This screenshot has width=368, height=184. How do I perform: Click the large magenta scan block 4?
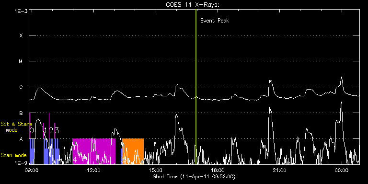pos(94,151)
